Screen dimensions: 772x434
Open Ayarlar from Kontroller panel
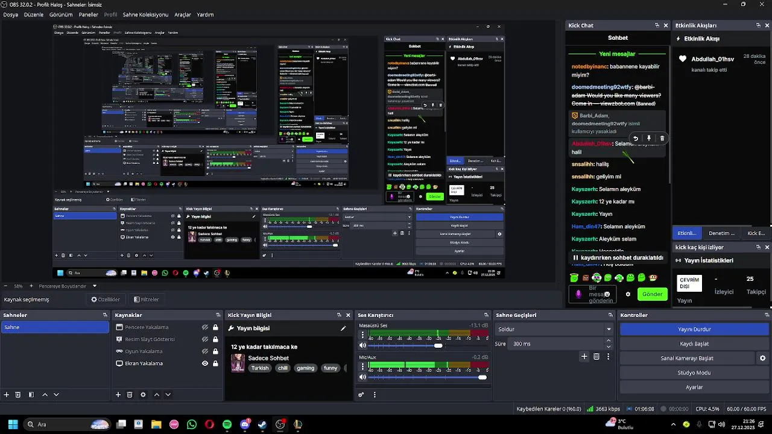pos(694,387)
